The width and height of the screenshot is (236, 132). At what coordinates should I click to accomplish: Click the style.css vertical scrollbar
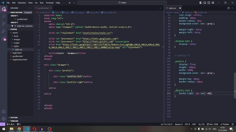coord(235,85)
